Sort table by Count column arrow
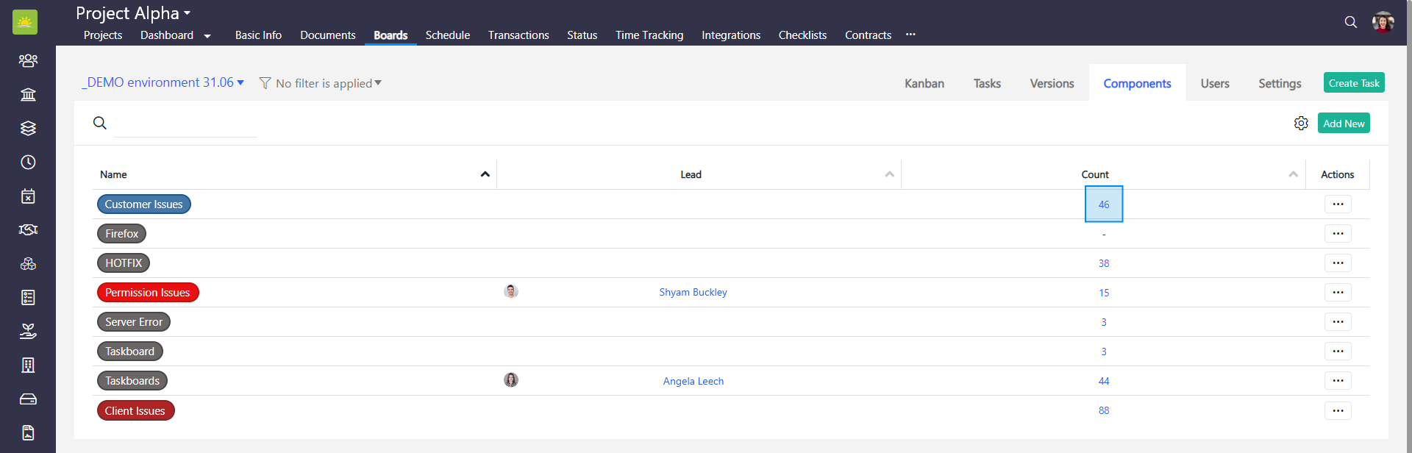The height and width of the screenshot is (453, 1412). coord(1293,174)
